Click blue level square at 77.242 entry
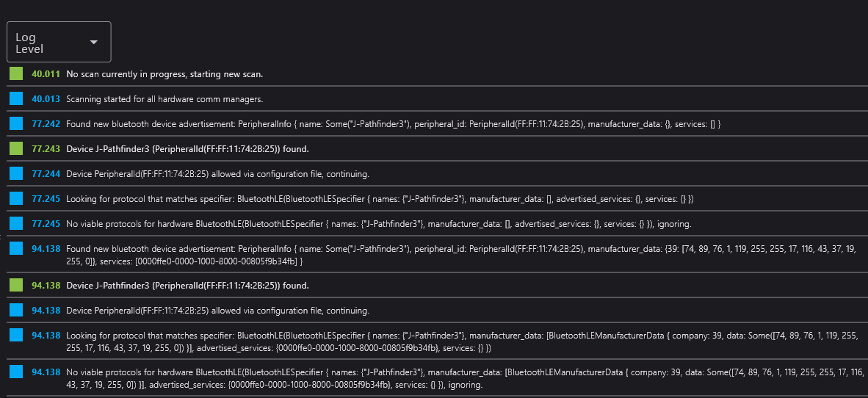The height and width of the screenshot is (398, 868). tap(16, 124)
